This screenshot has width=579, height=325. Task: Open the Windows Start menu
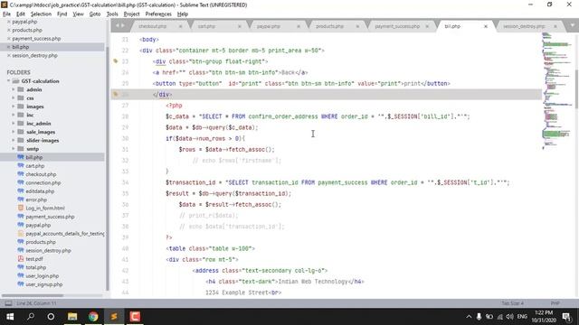click(10, 317)
